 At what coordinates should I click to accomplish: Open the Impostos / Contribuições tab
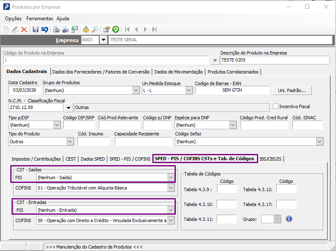[36, 159]
